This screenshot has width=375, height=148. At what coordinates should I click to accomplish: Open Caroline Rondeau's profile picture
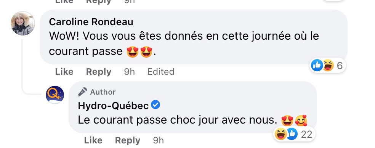pyautogui.click(x=23, y=24)
